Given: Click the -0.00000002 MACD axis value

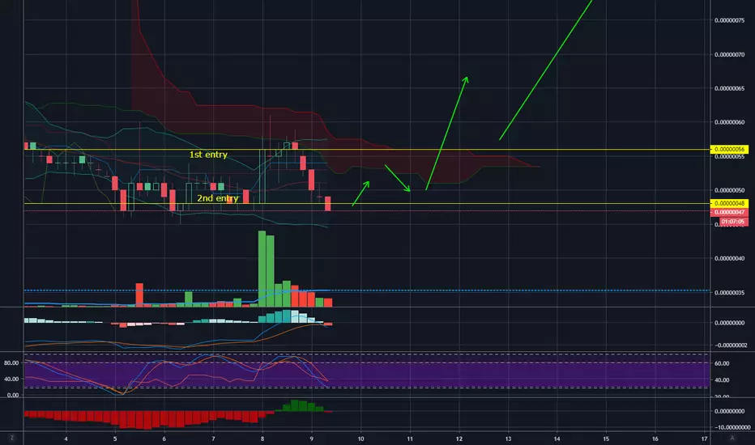Looking at the screenshot, I should pyautogui.click(x=731, y=345).
